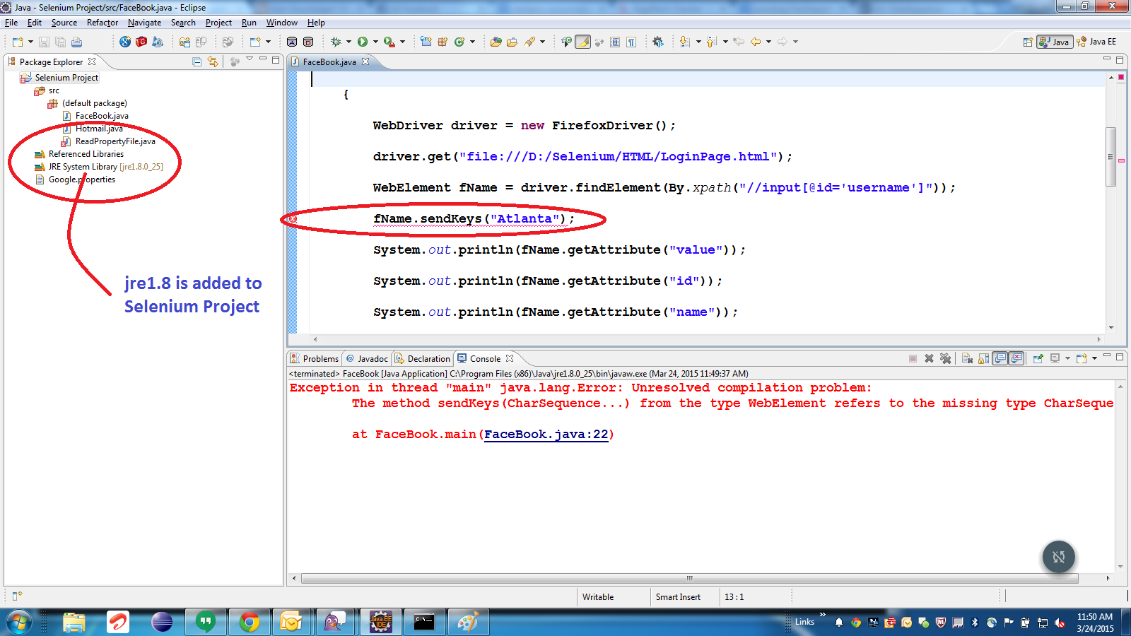Toggle Show Console on Standard Out change
This screenshot has width=1131, height=636.
click(1000, 358)
